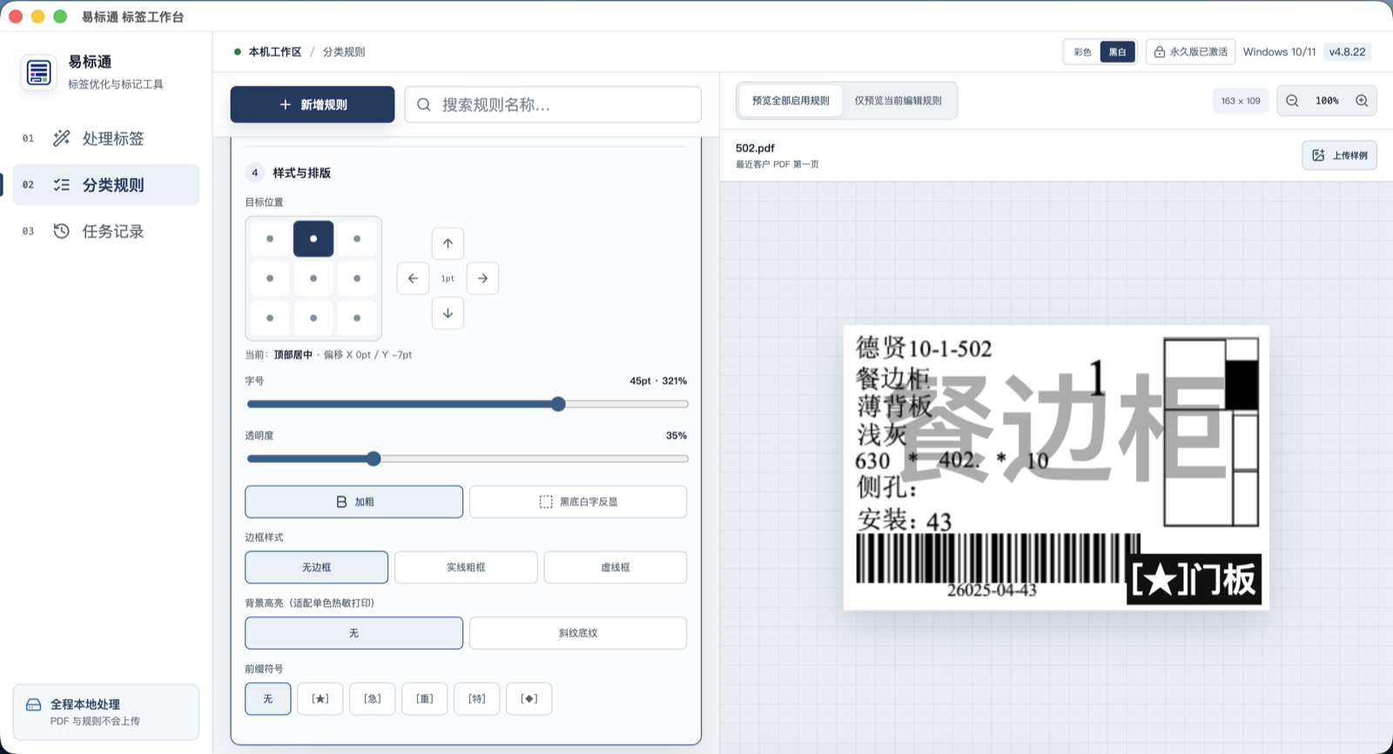
Task: Click the 502.pdf file name
Action: pyautogui.click(x=755, y=148)
